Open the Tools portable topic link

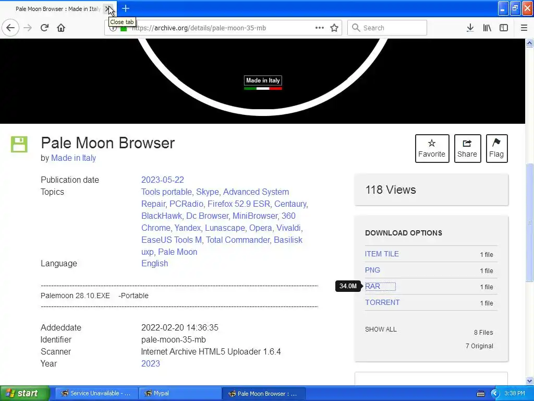(166, 192)
